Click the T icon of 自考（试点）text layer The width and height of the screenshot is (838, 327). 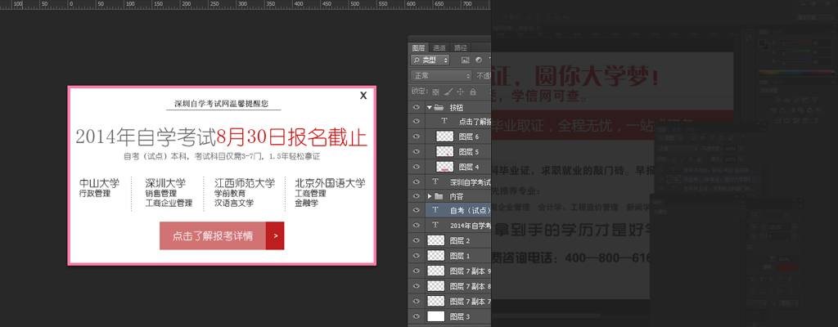coord(435,210)
